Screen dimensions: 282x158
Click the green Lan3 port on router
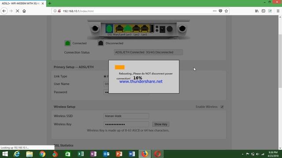pyautogui.click(x=128, y=29)
